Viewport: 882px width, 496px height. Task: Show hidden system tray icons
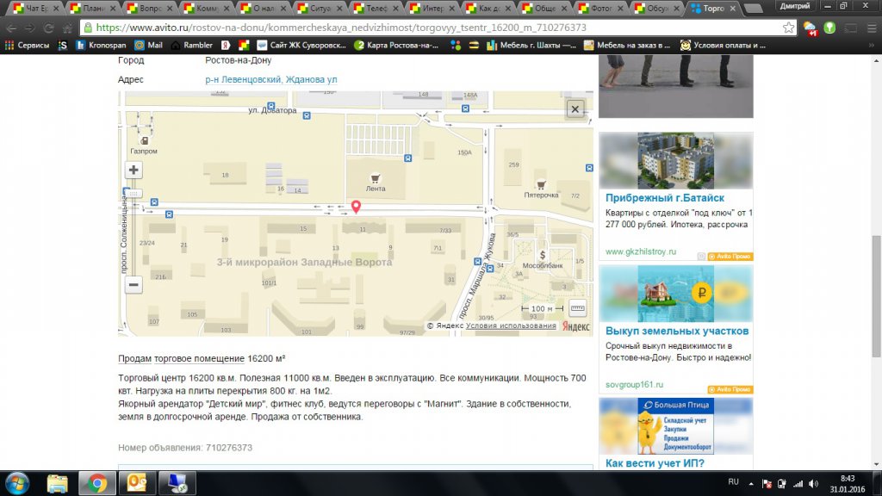(751, 483)
